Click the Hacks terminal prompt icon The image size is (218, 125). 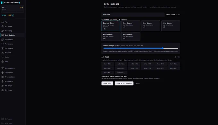pos(3,57)
